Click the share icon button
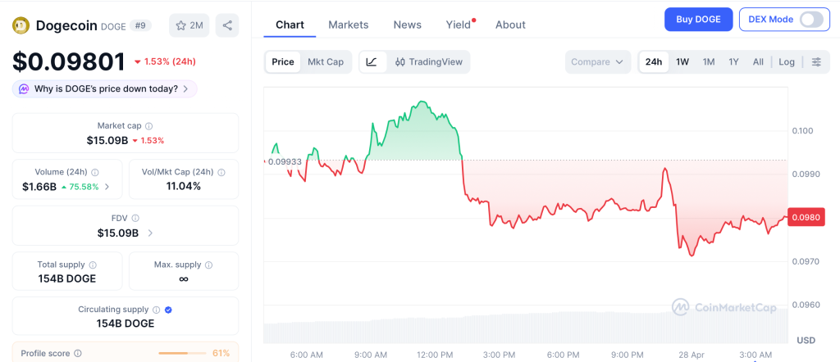The image size is (840, 362). pos(227,25)
